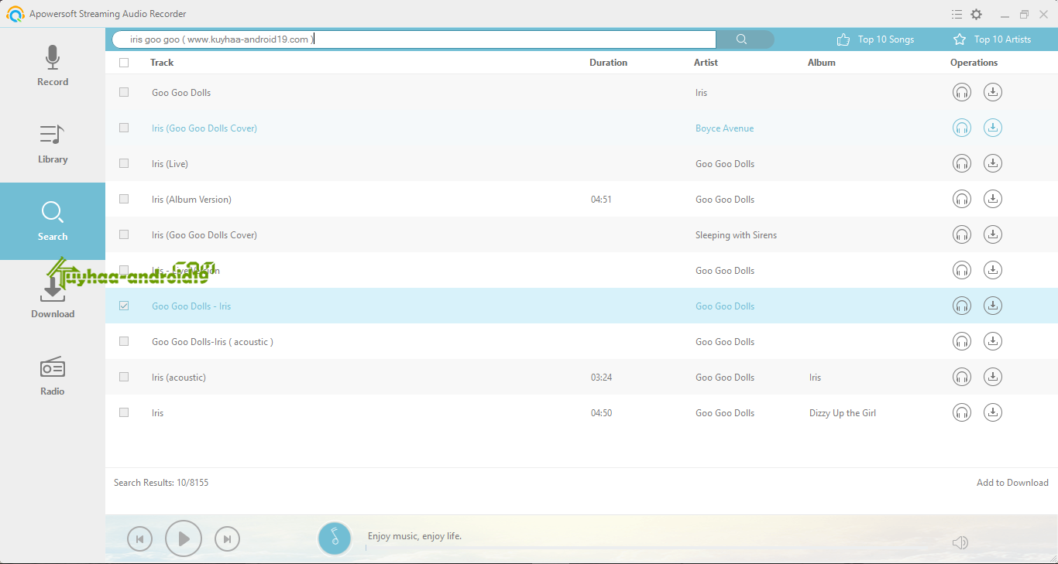Click the music note album art icon

click(x=335, y=538)
